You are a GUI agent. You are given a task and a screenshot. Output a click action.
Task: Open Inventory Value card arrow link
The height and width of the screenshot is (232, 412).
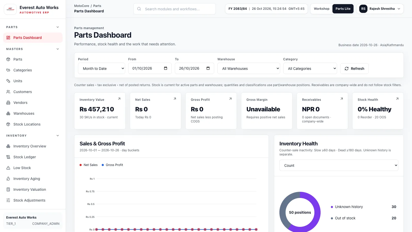click(x=119, y=99)
